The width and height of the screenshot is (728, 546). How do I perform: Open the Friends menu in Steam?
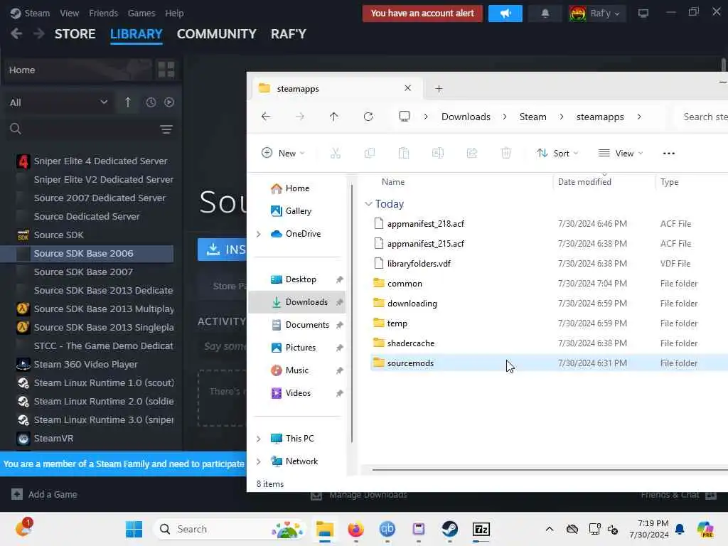[104, 13]
